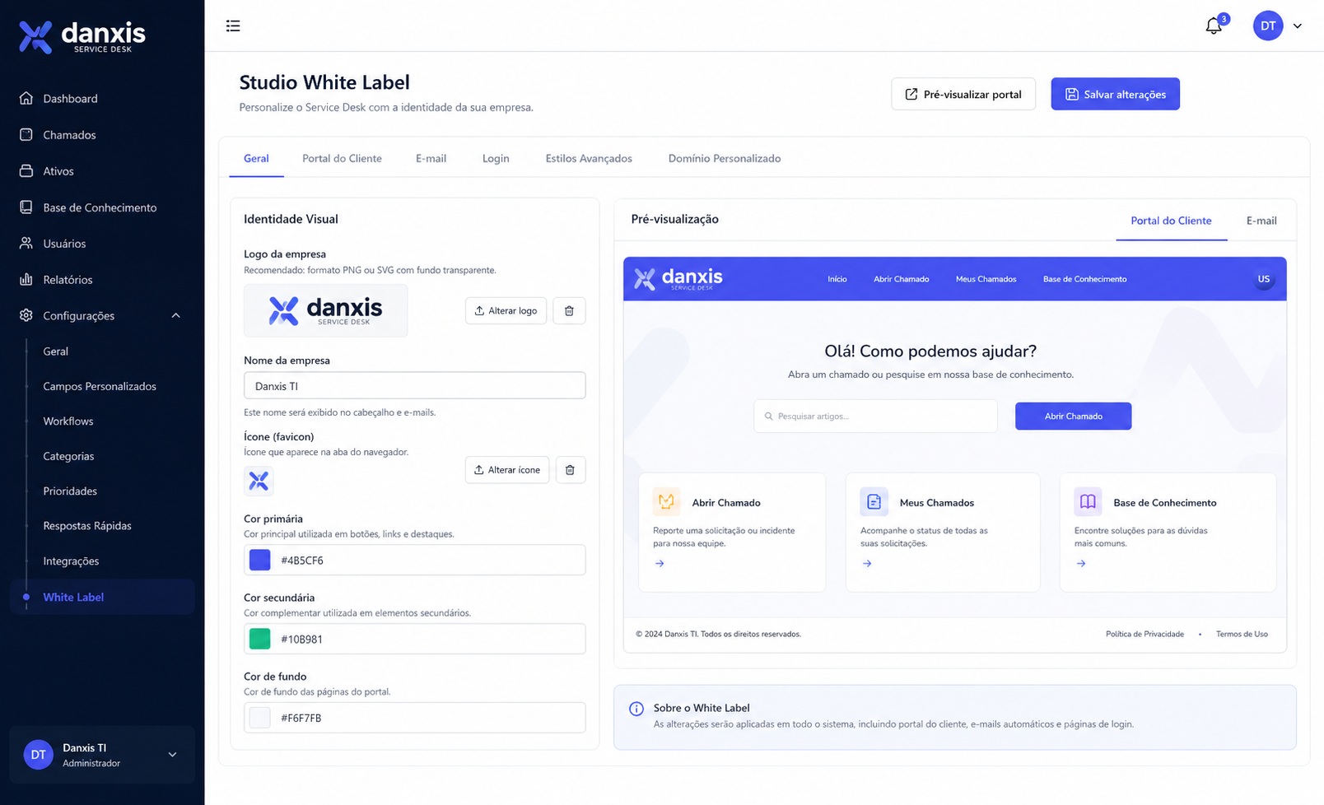Click the Alterar ícone button
Viewport: 1324px width, 805px height.
click(x=507, y=470)
